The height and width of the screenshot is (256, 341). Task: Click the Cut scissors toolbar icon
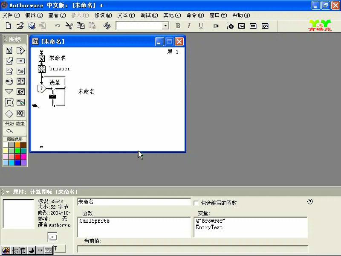[x=69, y=26]
